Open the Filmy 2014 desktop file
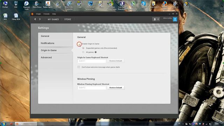 [16, 17]
